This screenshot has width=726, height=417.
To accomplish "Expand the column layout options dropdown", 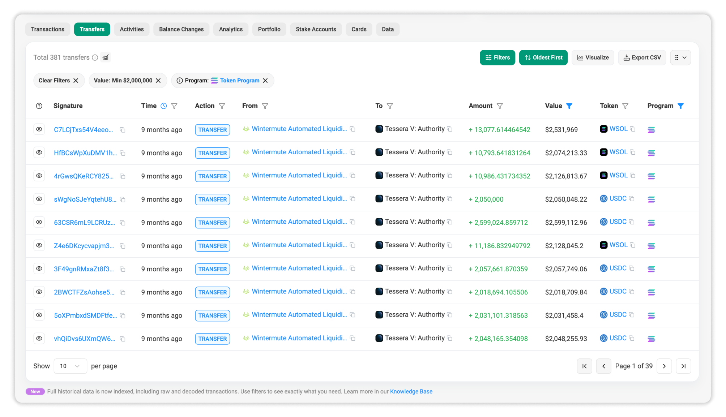I will coord(680,57).
